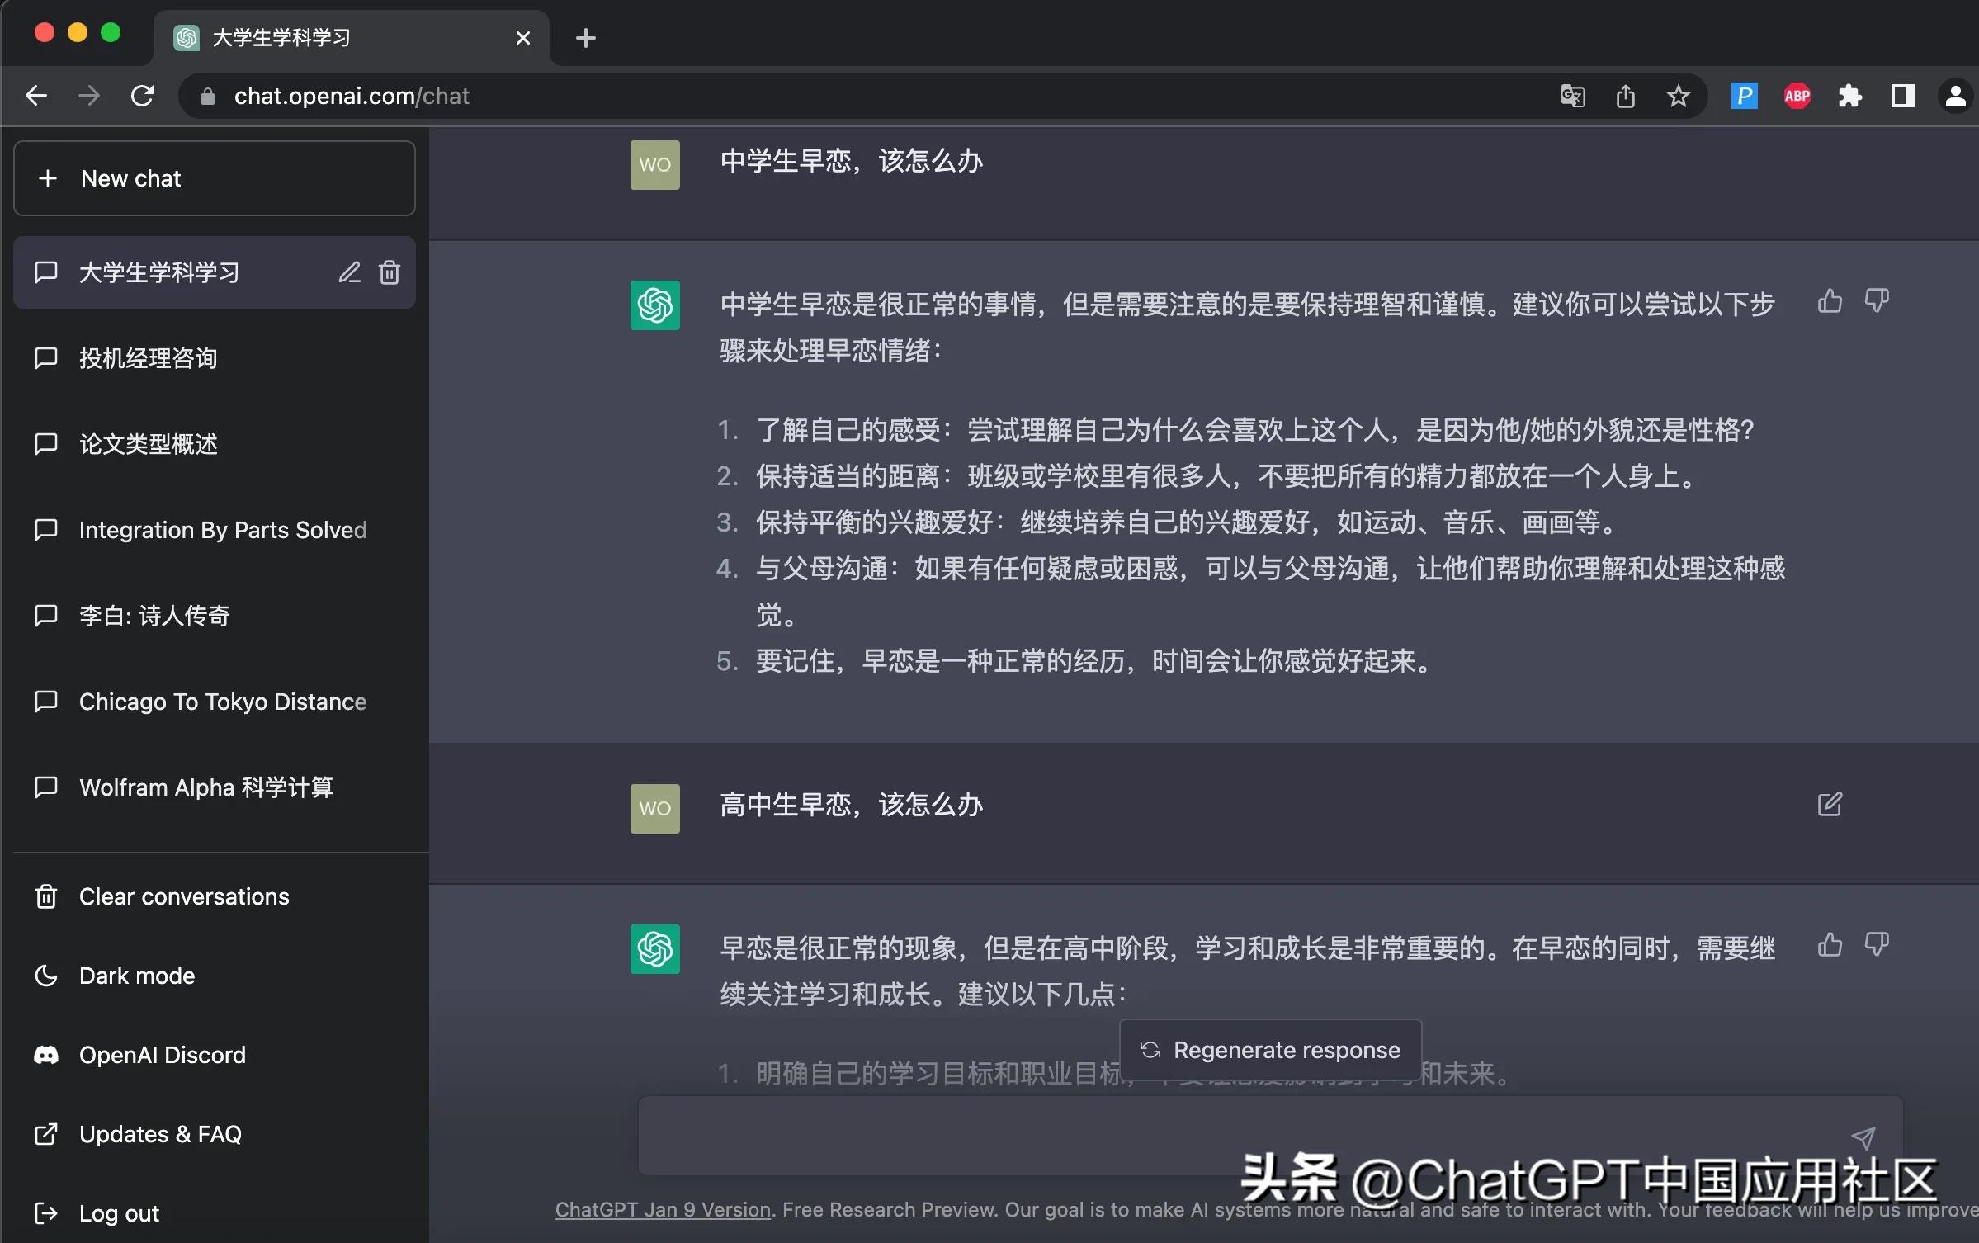This screenshot has width=1979, height=1243.
Task: Open Google Translate in the address bar
Action: click(x=1571, y=95)
